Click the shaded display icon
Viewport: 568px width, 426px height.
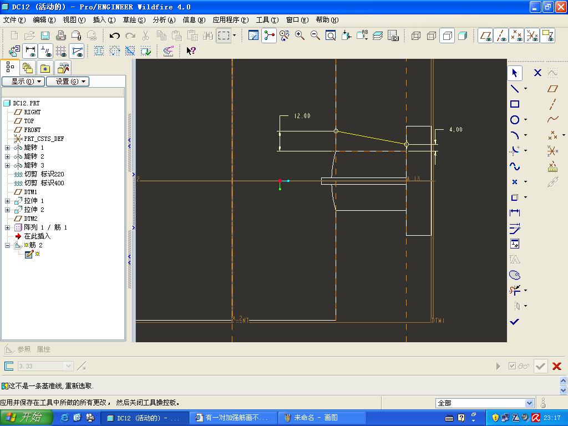click(463, 35)
